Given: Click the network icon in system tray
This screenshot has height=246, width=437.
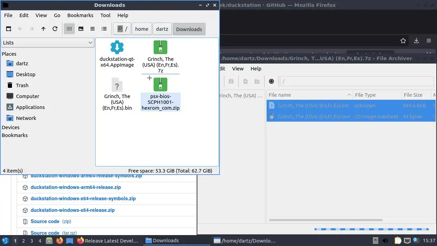Looking at the screenshot, I should pyautogui.click(x=407, y=241).
